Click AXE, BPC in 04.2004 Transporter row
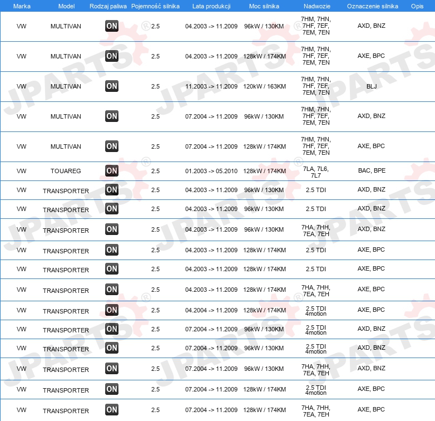Screen dimensions: 435x421 [x=371, y=310]
